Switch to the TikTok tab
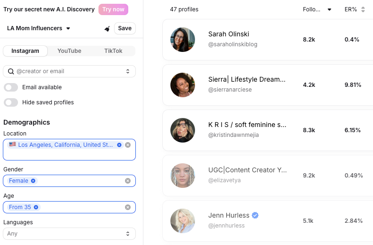This screenshot has height=245, width=373. click(x=113, y=51)
